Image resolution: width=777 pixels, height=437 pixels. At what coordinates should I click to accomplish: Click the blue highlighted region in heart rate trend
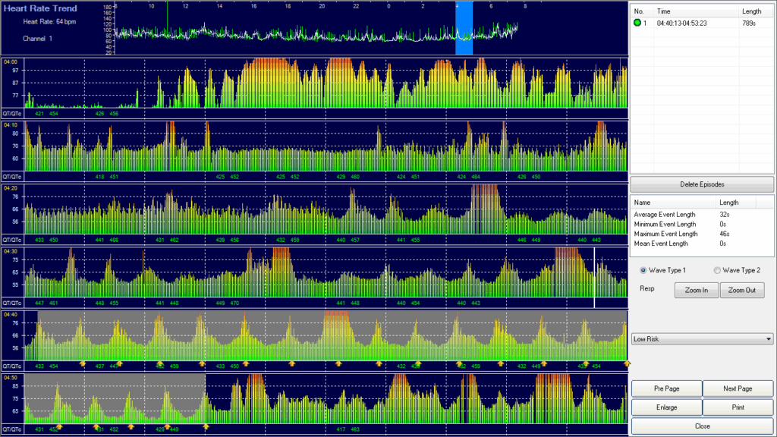point(464,28)
